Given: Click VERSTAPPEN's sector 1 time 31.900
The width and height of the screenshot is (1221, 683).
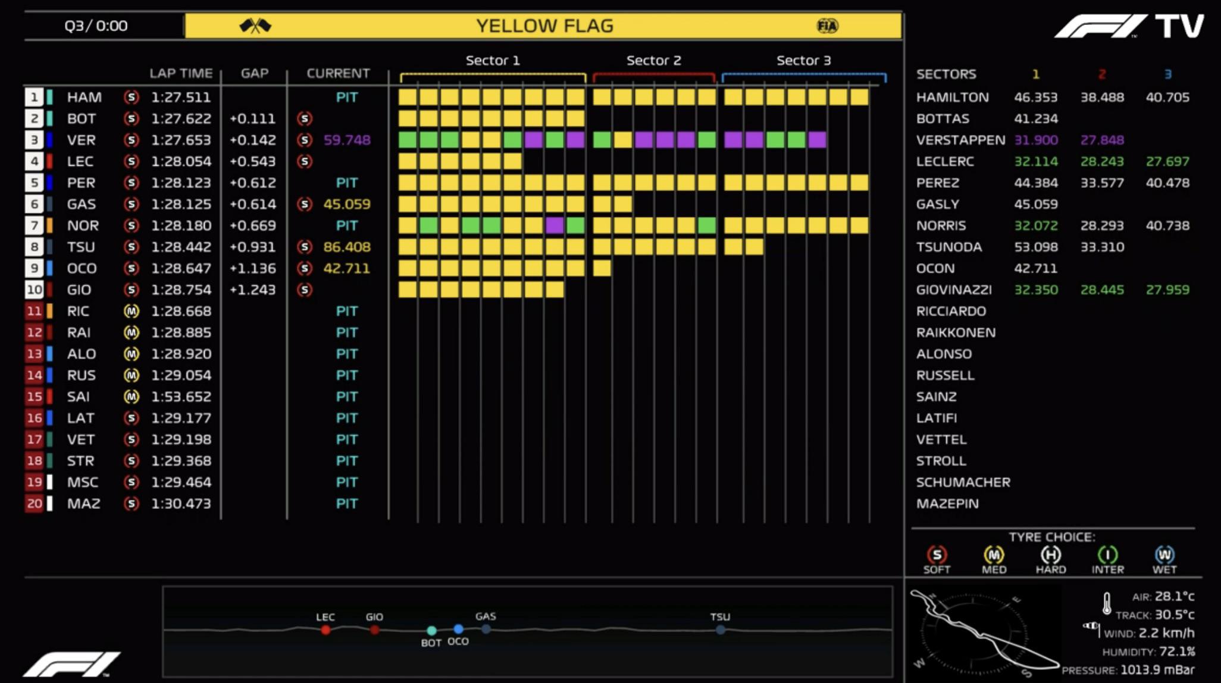Looking at the screenshot, I should (x=1036, y=140).
